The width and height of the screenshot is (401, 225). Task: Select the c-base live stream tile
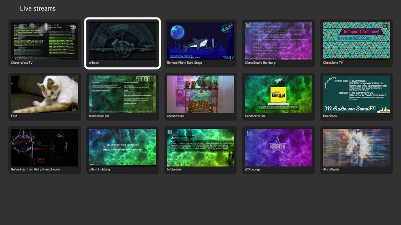pos(122,41)
